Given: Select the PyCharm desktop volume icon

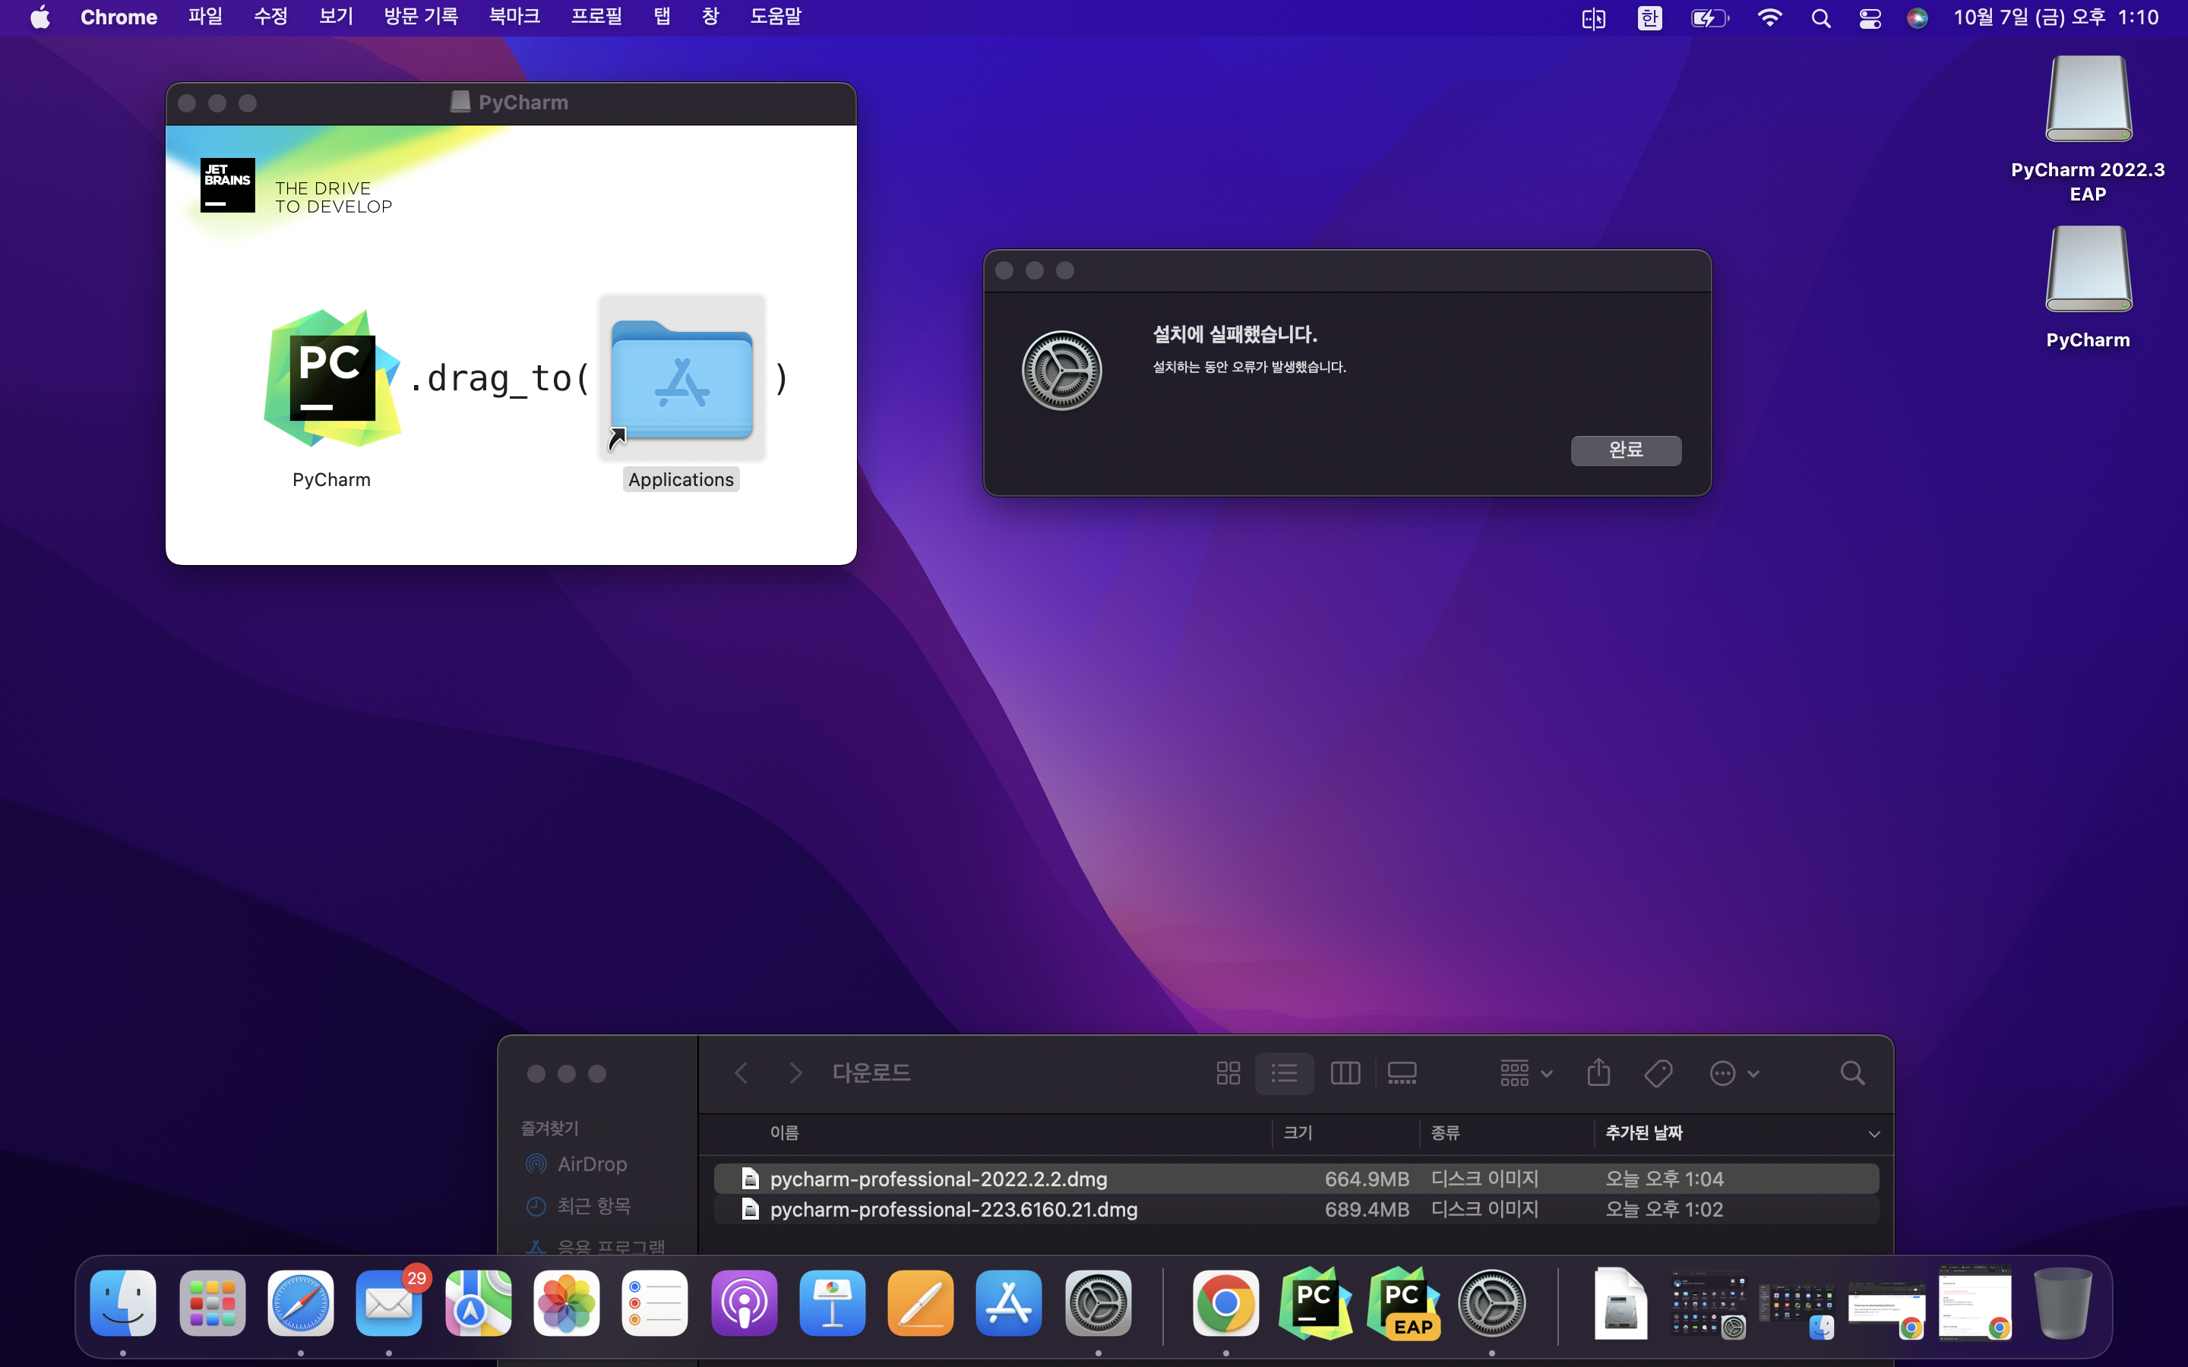Looking at the screenshot, I should (2088, 270).
